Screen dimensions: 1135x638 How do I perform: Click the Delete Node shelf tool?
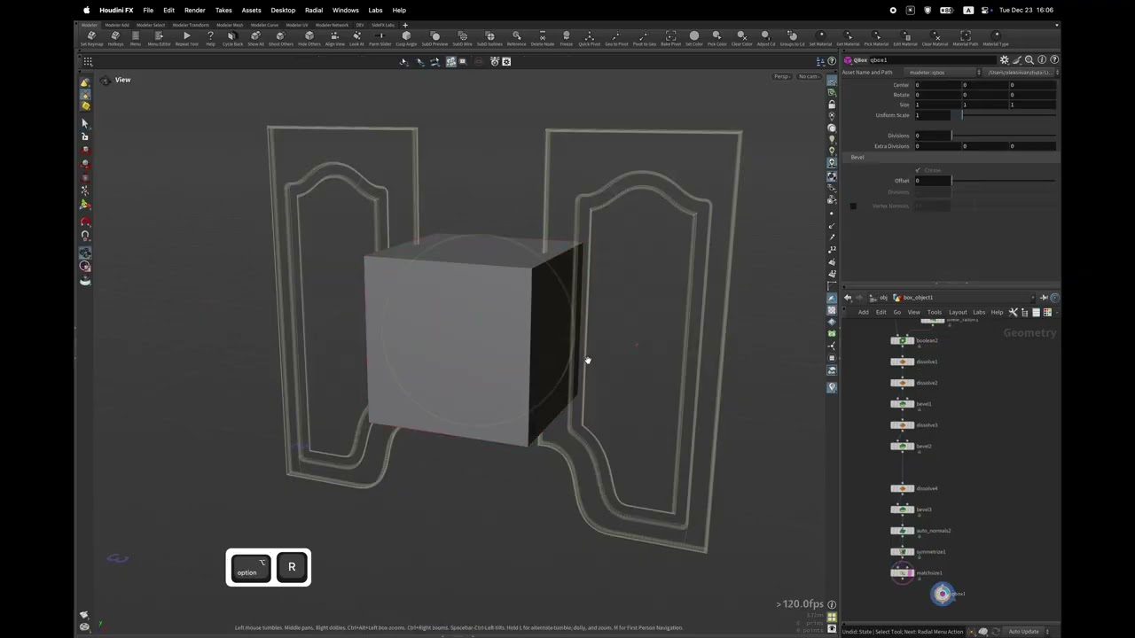[x=542, y=38]
